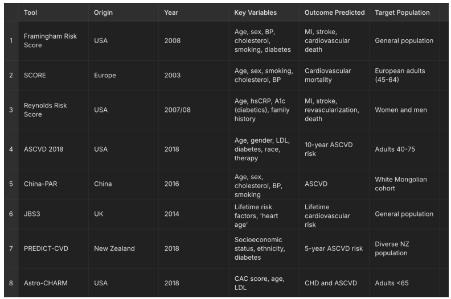Select the Origin column header
451x299 pixels.
point(104,13)
